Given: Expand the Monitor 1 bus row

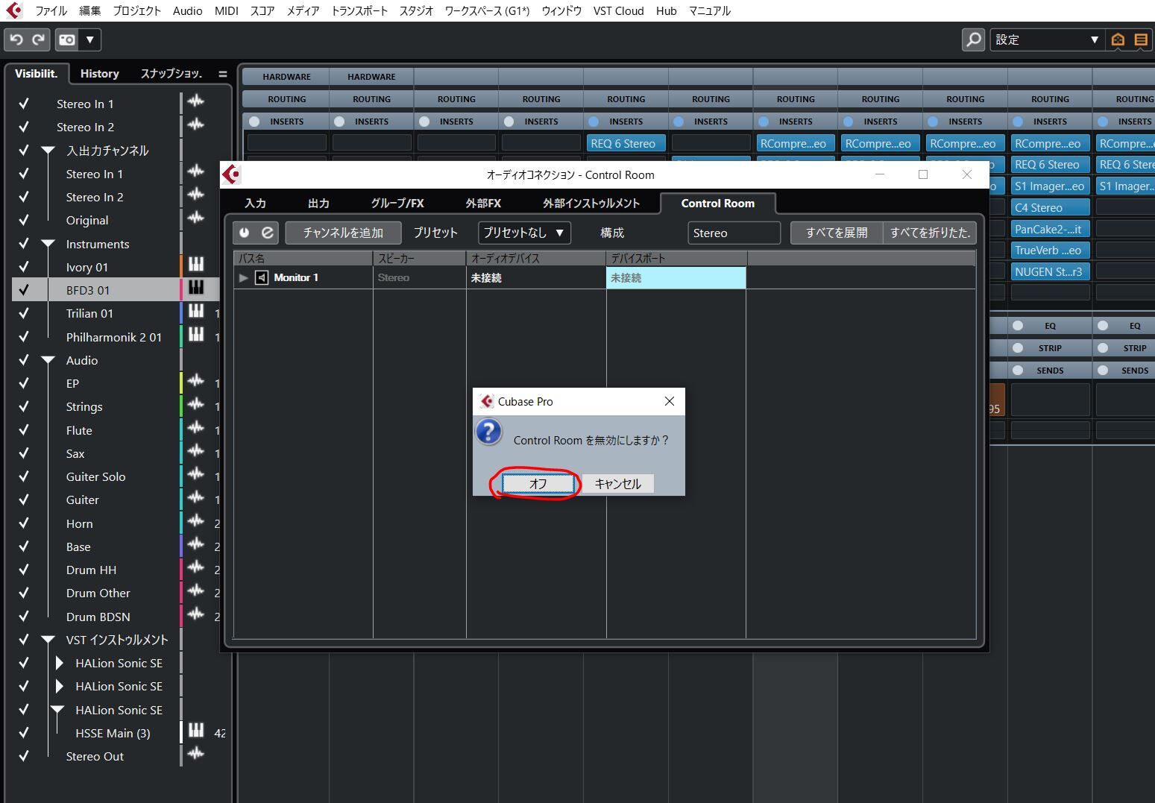Looking at the screenshot, I should tap(243, 277).
